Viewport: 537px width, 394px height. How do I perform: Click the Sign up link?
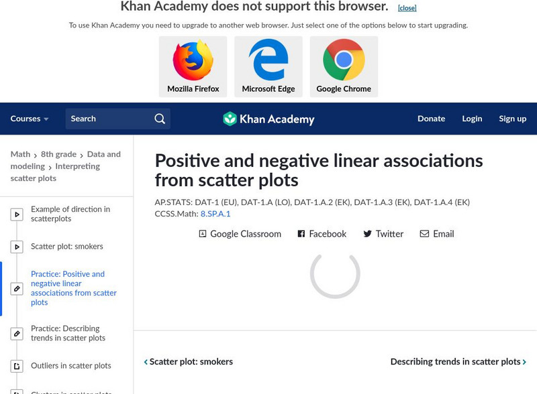click(512, 119)
